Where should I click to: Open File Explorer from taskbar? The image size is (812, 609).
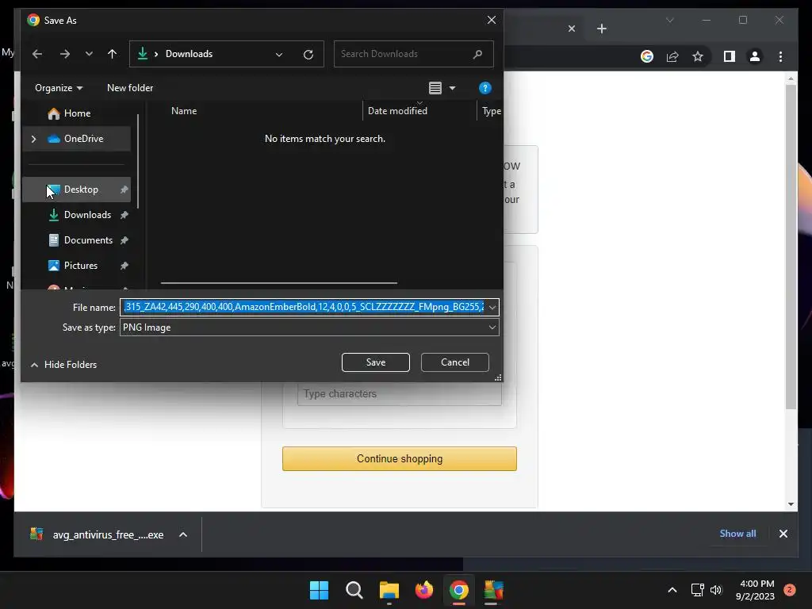389,590
